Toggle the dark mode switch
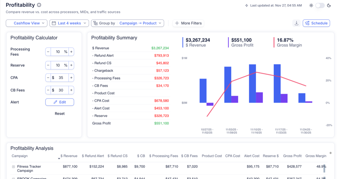This screenshot has width=342, height=179. pyautogui.click(x=320, y=5)
